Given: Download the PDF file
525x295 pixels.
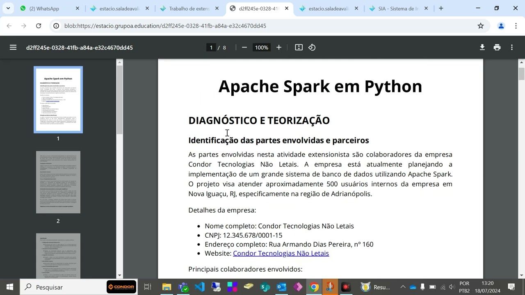Looking at the screenshot, I should pos(482,48).
